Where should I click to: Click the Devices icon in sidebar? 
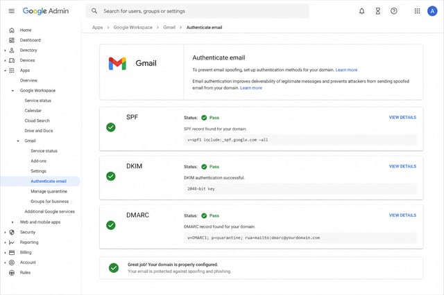(x=12, y=60)
